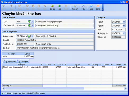Select the VND currency cell

click(12, 56)
